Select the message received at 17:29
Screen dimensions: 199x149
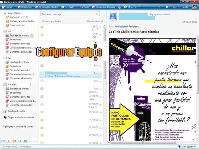coord(71,36)
